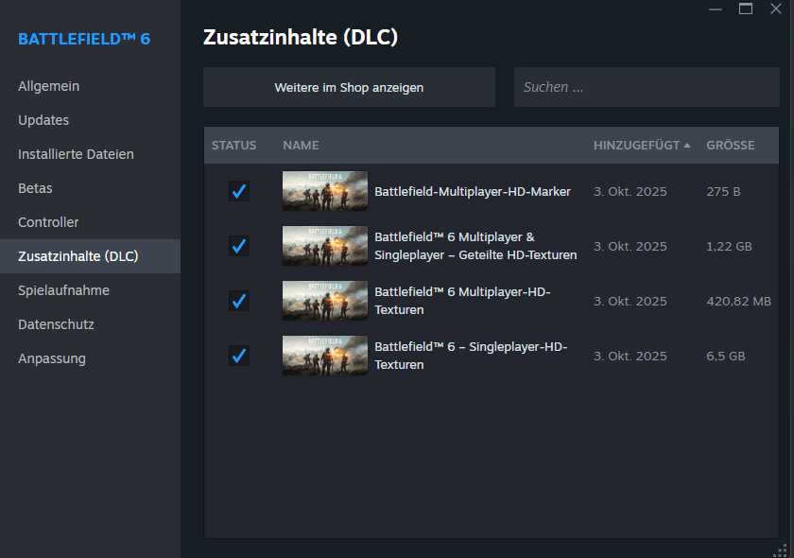Maximize the properties window
This screenshot has height=558, width=794.
point(746,9)
